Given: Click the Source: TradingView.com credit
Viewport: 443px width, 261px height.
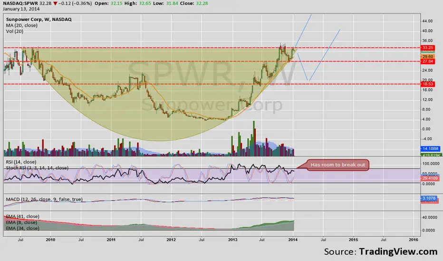Looking at the screenshot, I should point(381,252).
